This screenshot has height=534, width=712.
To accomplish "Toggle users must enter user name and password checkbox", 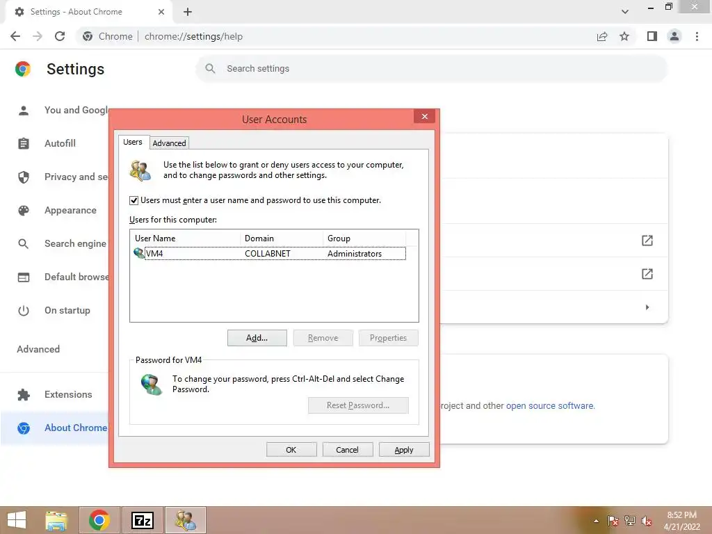I will click(133, 200).
